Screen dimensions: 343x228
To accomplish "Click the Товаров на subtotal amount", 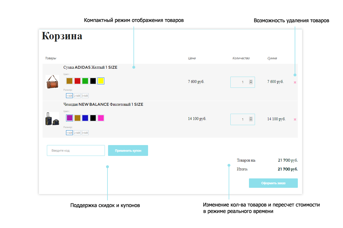I will coord(288,160).
